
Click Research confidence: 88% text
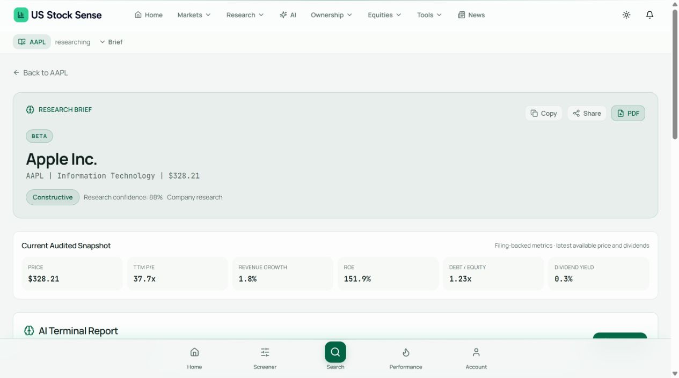(x=123, y=197)
